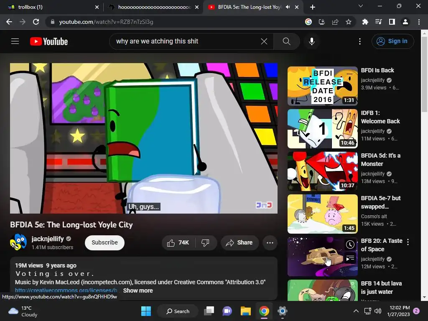Open BFB 14 but lava is just water
This screenshot has width=428, height=321.
(381, 288)
